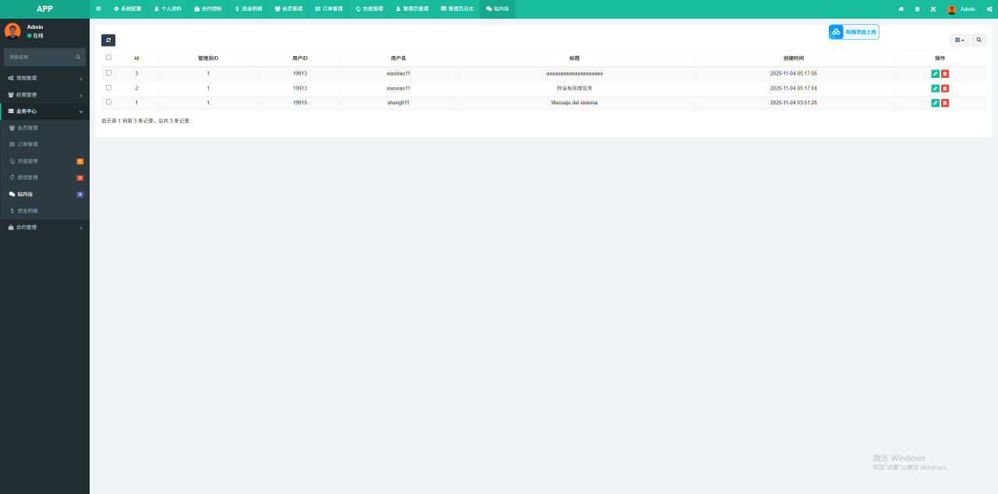This screenshot has width=998, height=494.
Task: Toggle sidebar with the hamburger menu icon
Action: tap(98, 9)
